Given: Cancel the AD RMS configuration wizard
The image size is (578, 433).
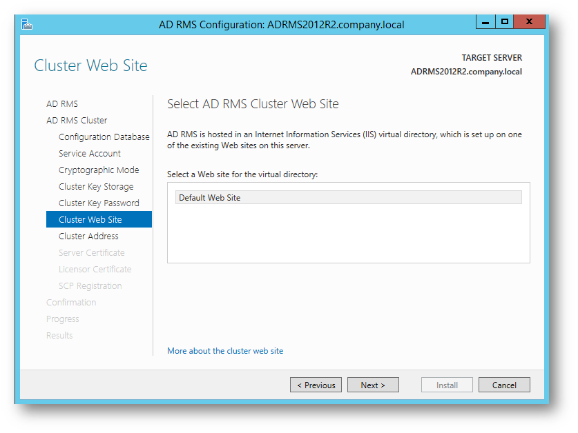Looking at the screenshot, I should (x=504, y=385).
